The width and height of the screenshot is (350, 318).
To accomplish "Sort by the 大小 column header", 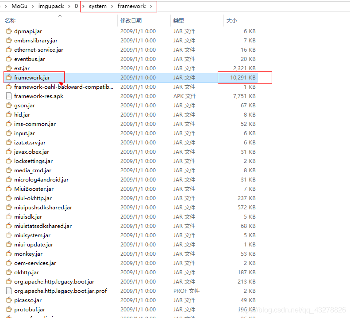I will (232, 20).
